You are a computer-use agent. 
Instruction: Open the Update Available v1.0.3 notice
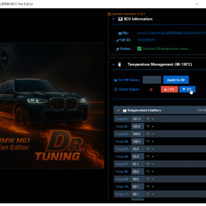[128, 14]
